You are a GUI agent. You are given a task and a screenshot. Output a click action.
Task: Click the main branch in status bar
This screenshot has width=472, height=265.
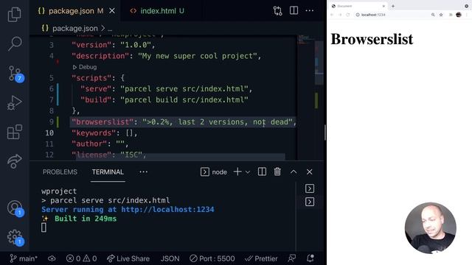point(24,258)
